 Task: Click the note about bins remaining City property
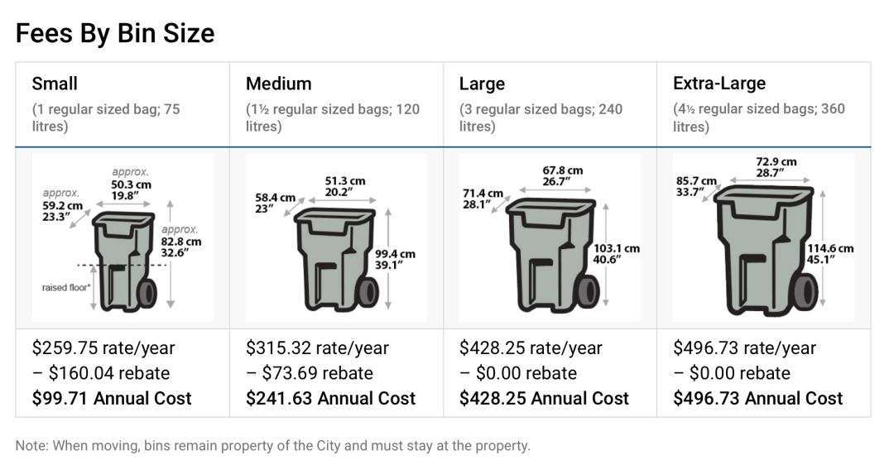coord(272,446)
